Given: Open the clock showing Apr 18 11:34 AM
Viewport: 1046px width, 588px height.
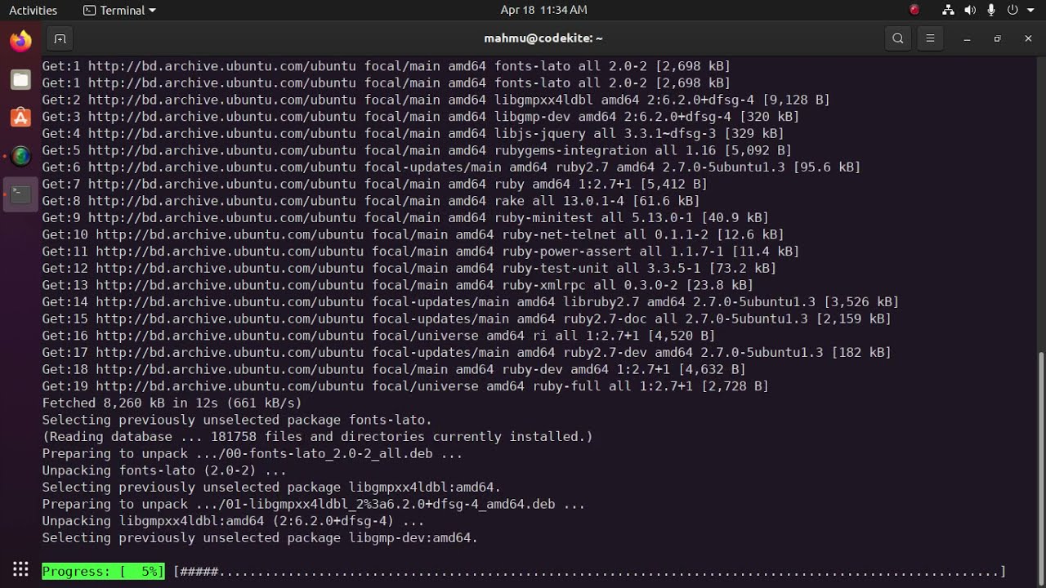Looking at the screenshot, I should [543, 10].
